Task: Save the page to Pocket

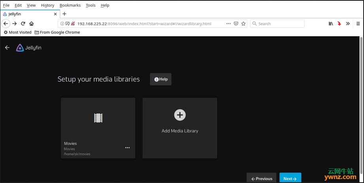Action: click(236, 23)
